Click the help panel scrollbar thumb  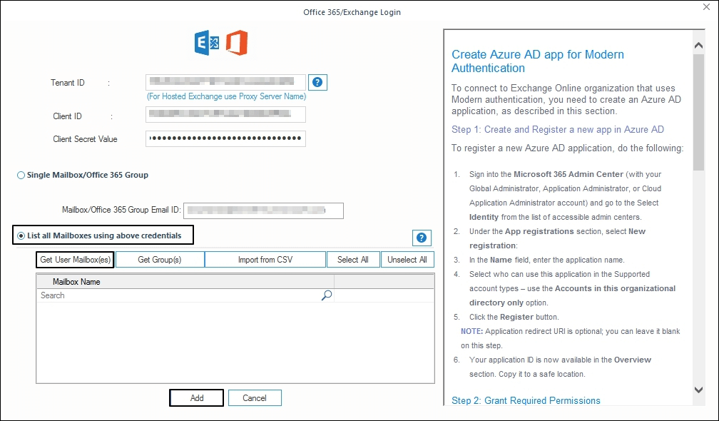click(698, 112)
